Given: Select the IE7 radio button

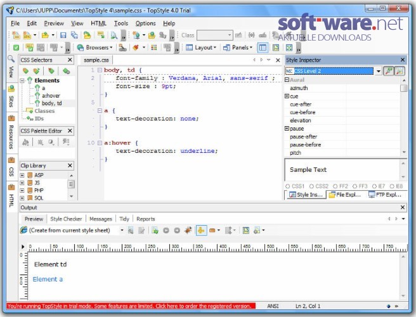Looking at the screenshot, I should [374, 186].
